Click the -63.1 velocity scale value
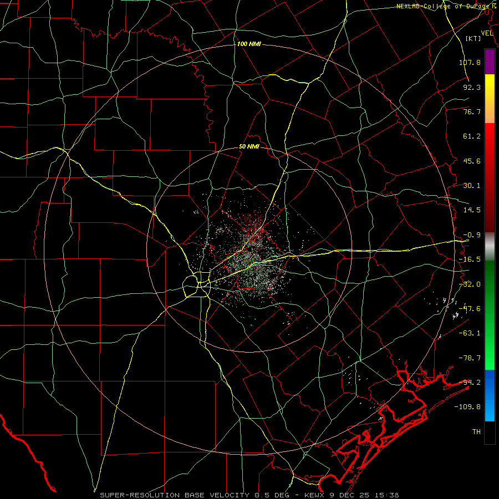 (x=470, y=333)
